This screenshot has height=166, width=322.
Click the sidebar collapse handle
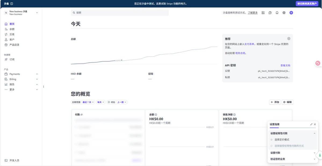click(44, 87)
